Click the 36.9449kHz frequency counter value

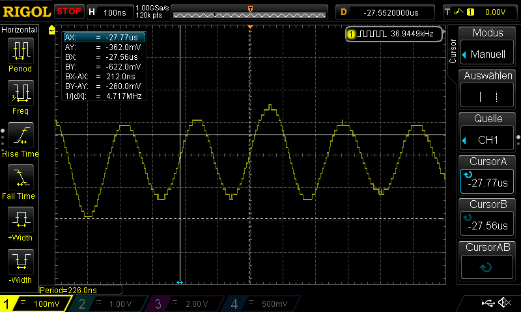pyautogui.click(x=412, y=34)
